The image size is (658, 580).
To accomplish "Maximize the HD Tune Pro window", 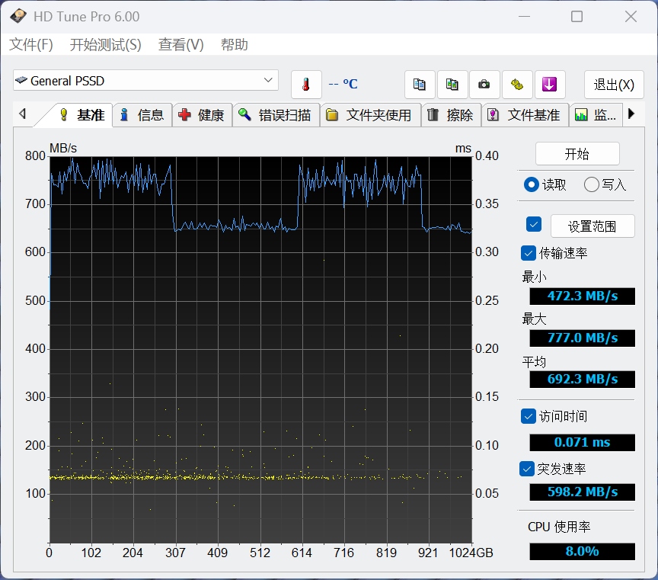I will 577,17.
